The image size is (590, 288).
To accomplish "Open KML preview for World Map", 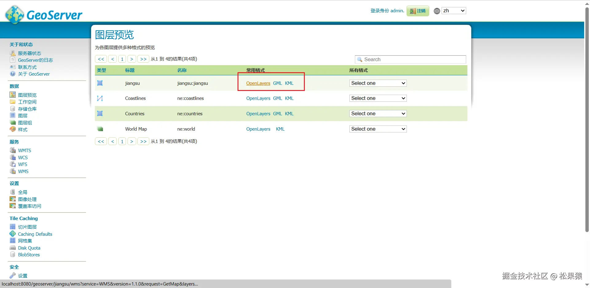I will pyautogui.click(x=280, y=129).
